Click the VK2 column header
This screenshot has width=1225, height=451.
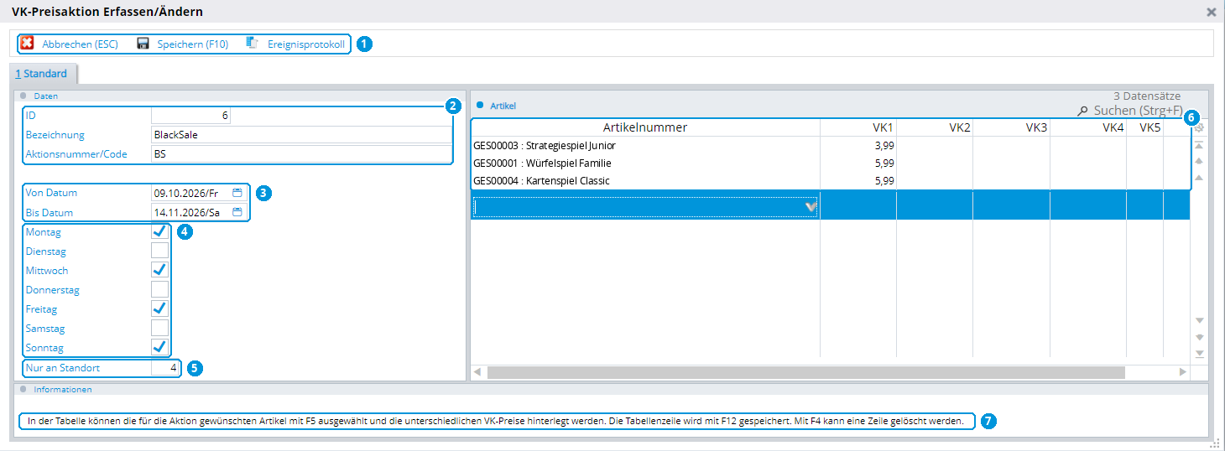click(935, 127)
